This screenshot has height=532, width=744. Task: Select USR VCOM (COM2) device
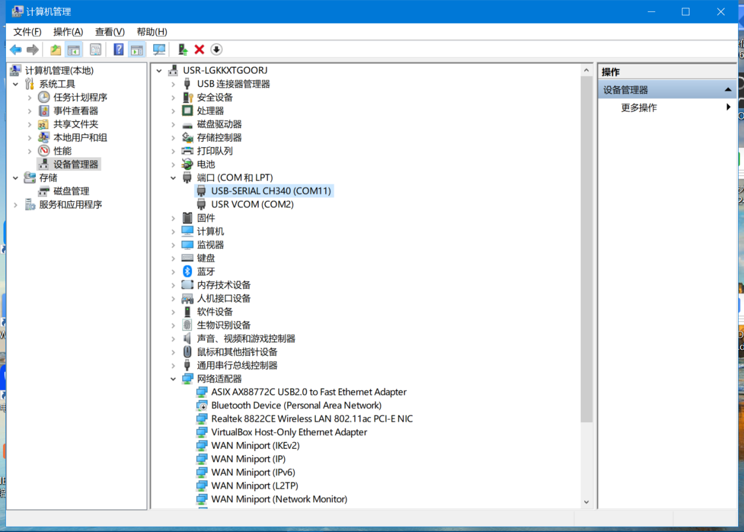pos(252,204)
